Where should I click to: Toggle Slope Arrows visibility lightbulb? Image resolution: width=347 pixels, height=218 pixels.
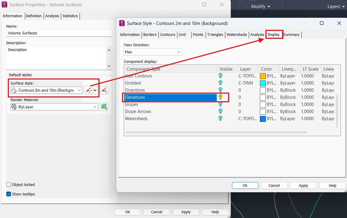(x=220, y=111)
